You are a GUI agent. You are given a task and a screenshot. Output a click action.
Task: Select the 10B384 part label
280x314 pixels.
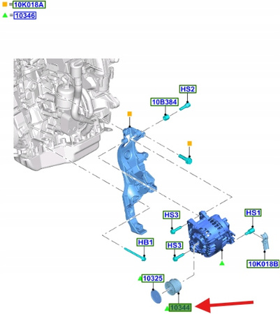pyautogui.click(x=165, y=102)
